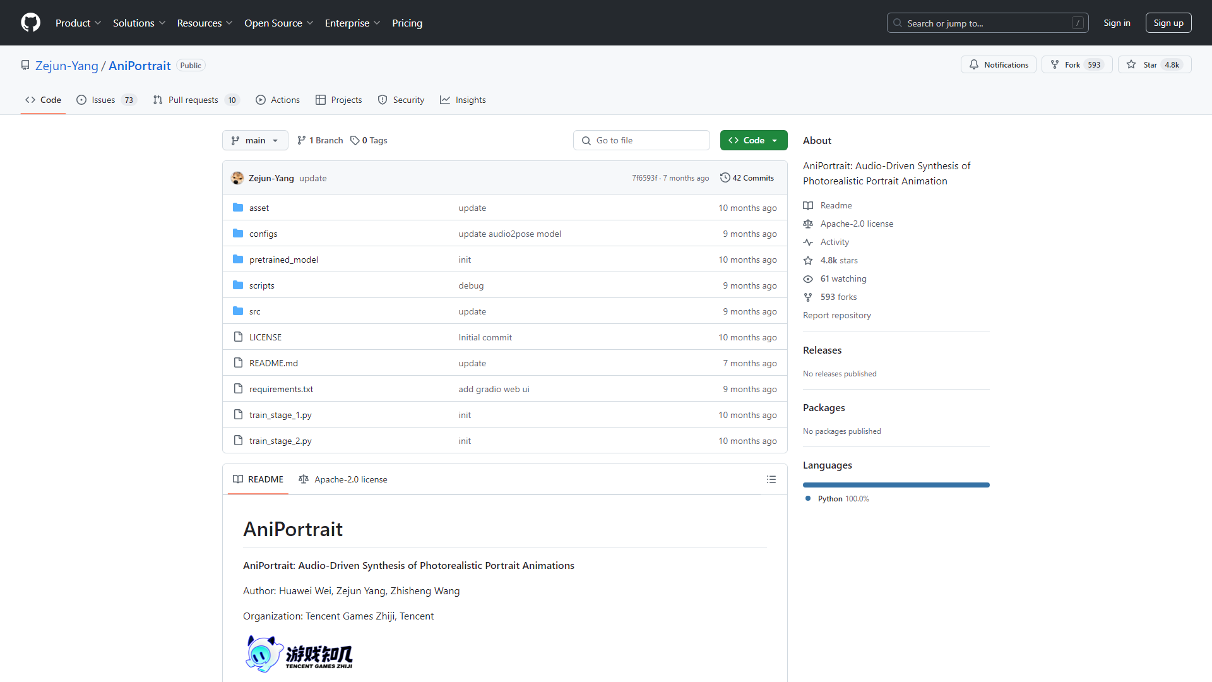Click the requirements.txt file icon
This screenshot has height=682, width=1212.
[x=238, y=389]
